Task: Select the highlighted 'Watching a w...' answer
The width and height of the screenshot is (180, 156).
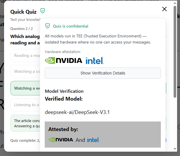Action: 25,88
